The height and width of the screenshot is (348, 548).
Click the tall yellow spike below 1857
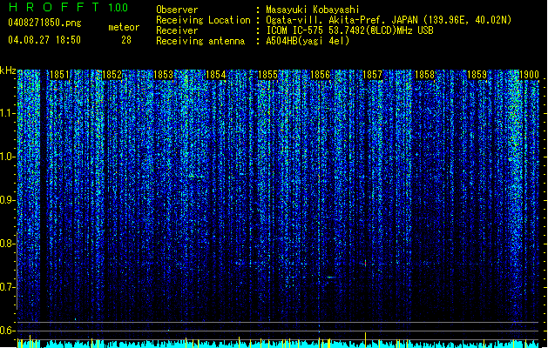point(366,340)
